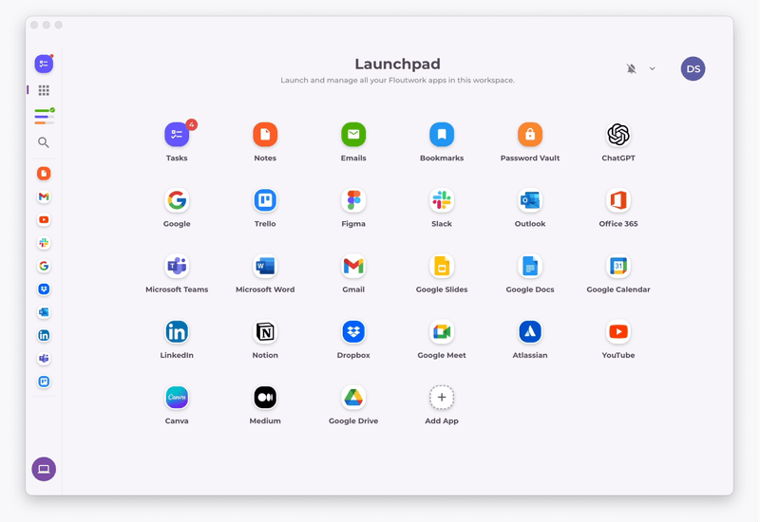Open Dropbox from the sidebar
The width and height of the screenshot is (760, 522).
[x=44, y=289]
